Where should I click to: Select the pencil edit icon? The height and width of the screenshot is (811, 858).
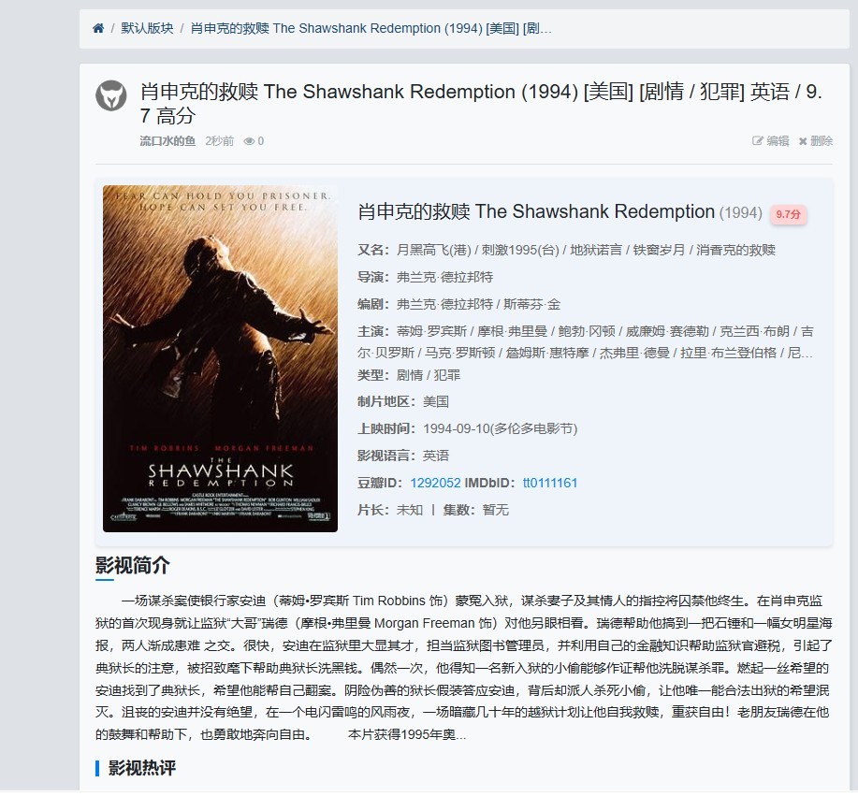point(757,141)
